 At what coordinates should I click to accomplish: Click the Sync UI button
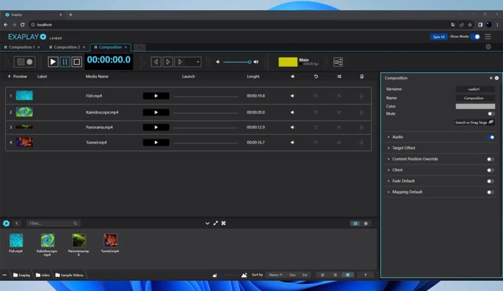pos(439,37)
